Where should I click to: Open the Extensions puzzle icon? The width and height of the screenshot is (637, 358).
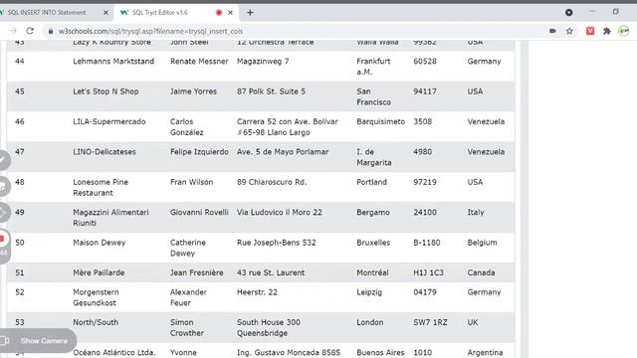(607, 31)
